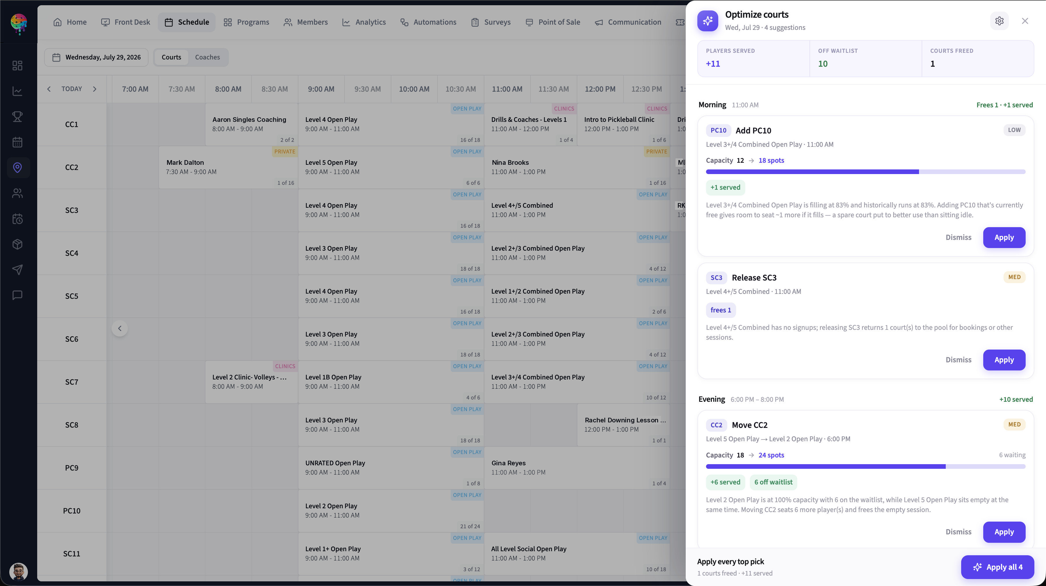The height and width of the screenshot is (586, 1046).
Task: Open Intro to Pickleball Clinic block
Action: 623,124
